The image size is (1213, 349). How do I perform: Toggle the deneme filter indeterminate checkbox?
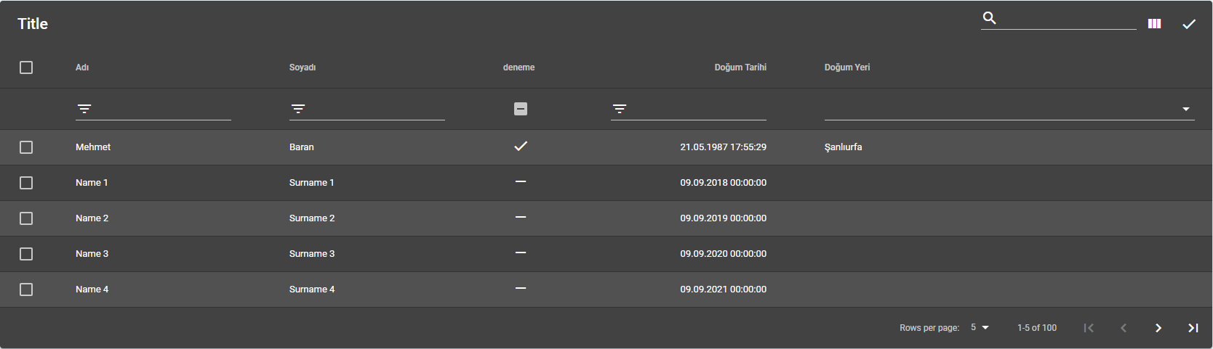(x=521, y=109)
